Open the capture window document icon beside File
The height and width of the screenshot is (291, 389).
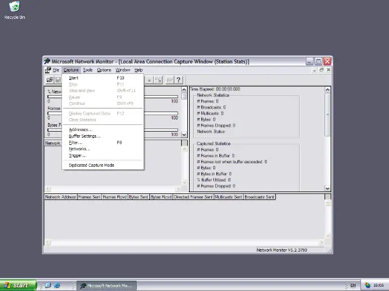pos(47,70)
